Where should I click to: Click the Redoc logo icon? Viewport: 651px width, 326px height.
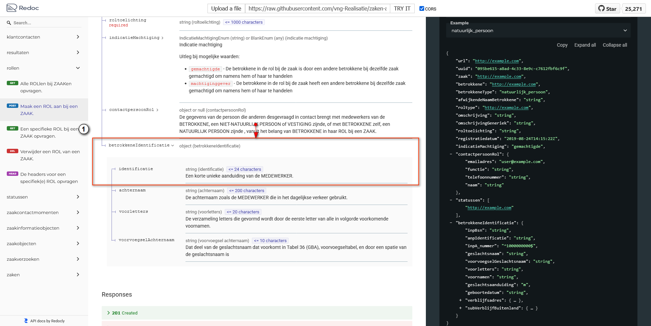click(12, 8)
